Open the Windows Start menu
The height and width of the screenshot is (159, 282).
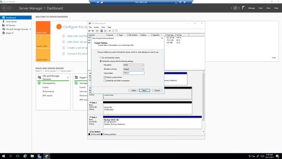point(4,156)
